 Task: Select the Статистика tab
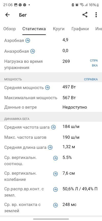pyautogui.click(x=34, y=29)
